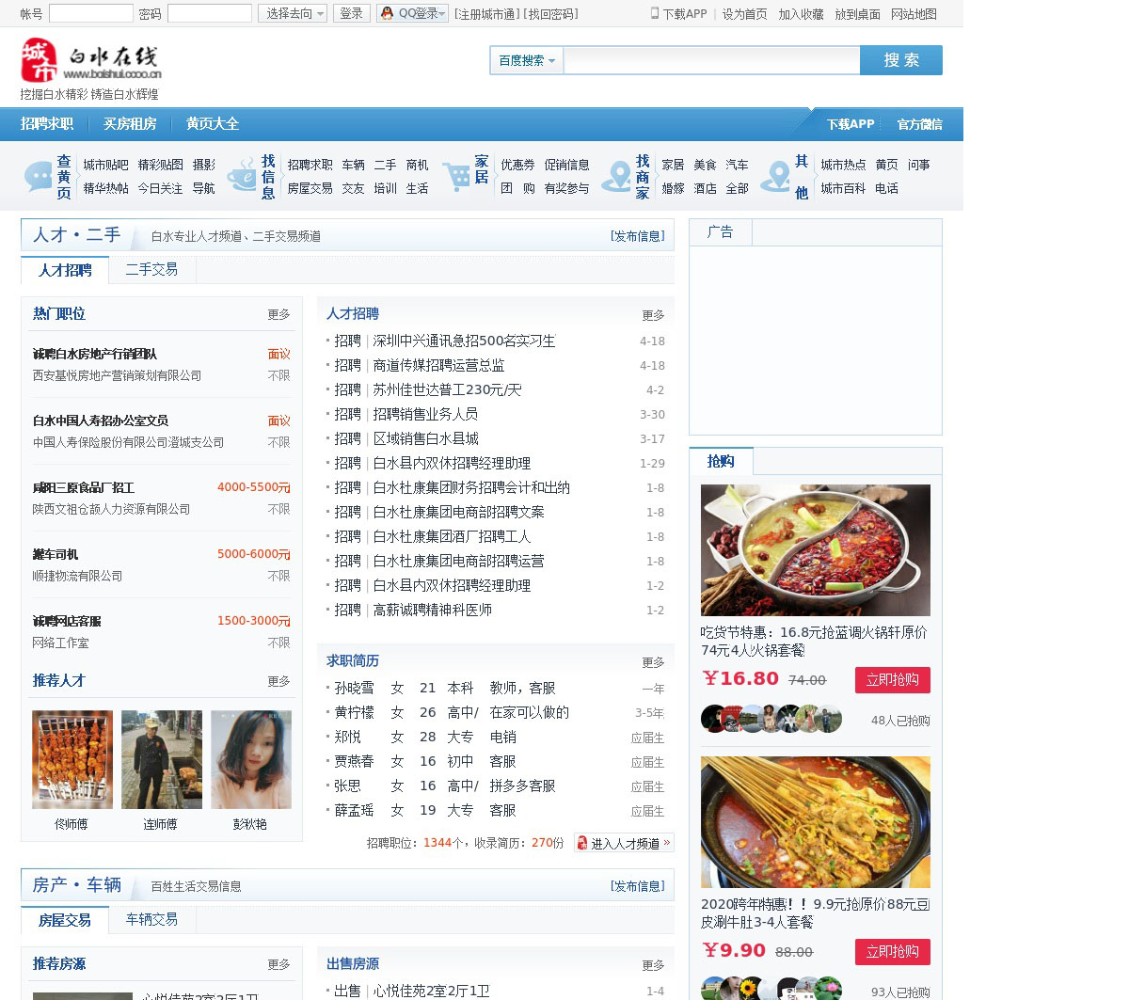Click 发布信息 in the 房产·车辆 header
The height and width of the screenshot is (1000, 1129).
[637, 886]
